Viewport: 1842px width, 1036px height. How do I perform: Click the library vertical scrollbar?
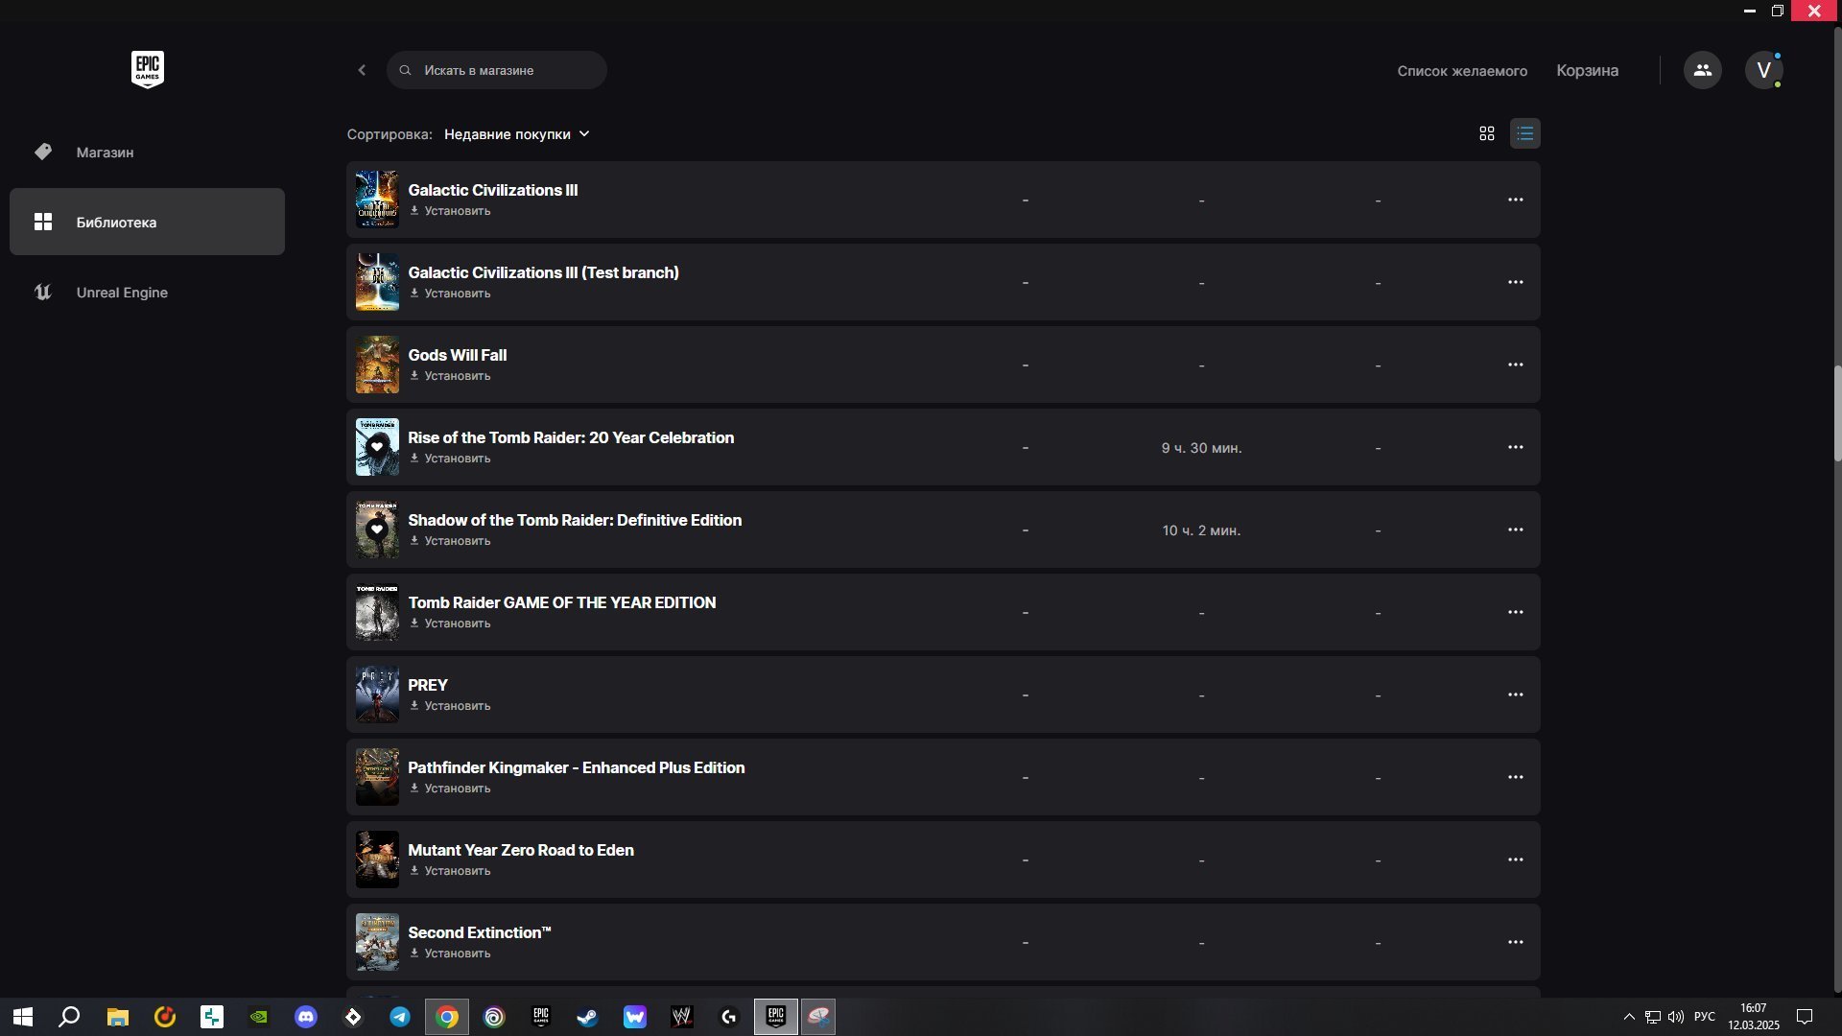pyautogui.click(x=1837, y=414)
